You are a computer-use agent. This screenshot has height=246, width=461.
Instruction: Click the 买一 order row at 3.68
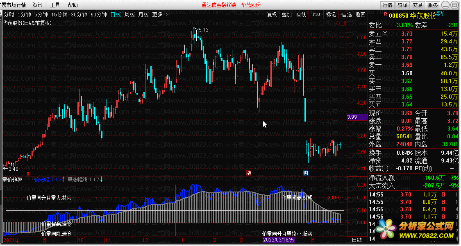coord(413,73)
